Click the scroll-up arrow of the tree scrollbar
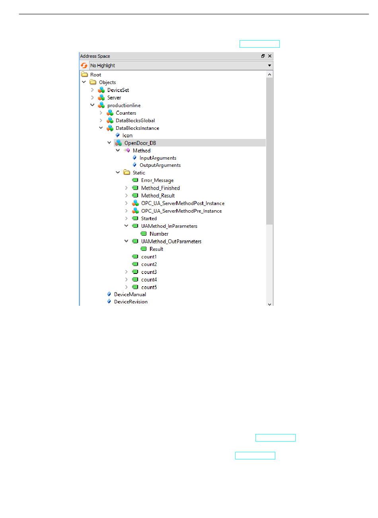 click(269, 74)
